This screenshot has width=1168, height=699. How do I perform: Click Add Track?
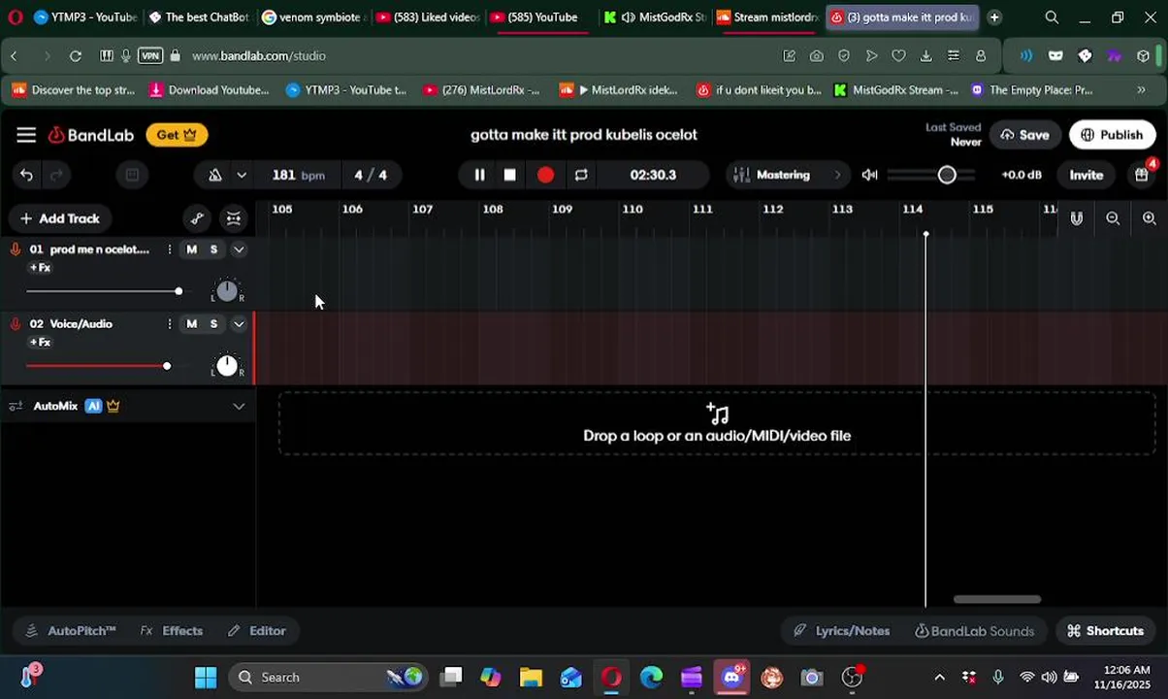pos(60,218)
